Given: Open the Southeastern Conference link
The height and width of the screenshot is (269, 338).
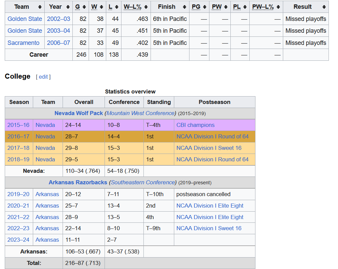Looking at the screenshot, I should click(x=143, y=182).
